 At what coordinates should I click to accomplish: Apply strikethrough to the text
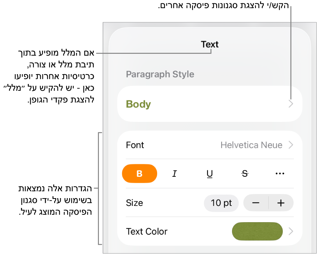coord(245,174)
